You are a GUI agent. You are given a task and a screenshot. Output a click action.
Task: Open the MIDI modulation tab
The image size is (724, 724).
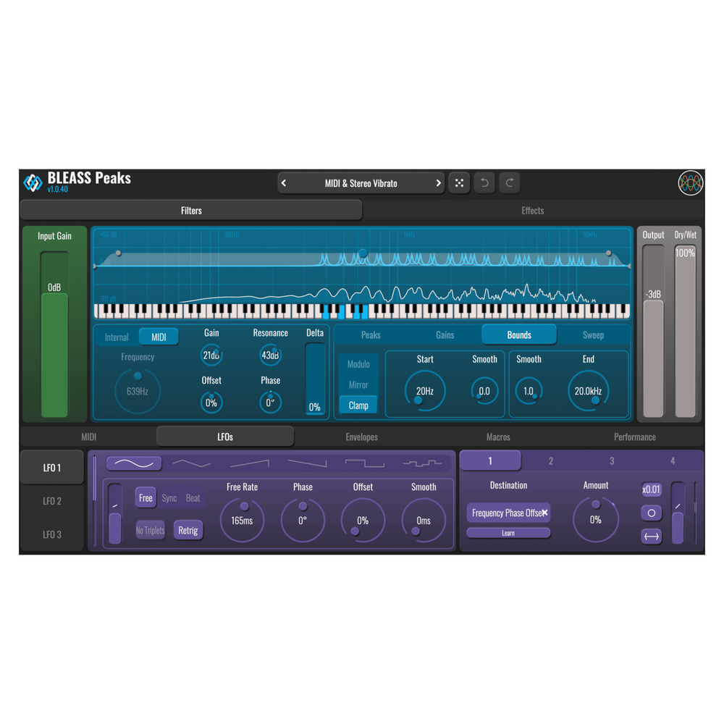[x=88, y=437]
